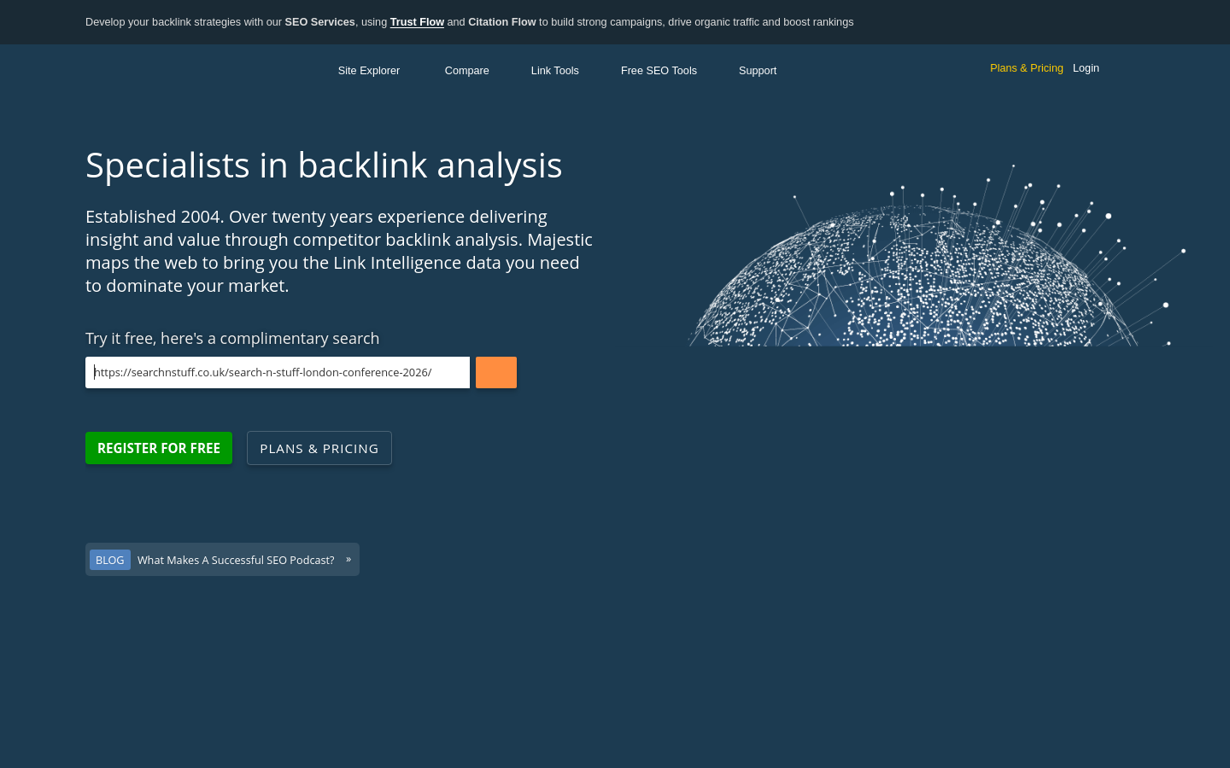Click 'Citation Flow' text in top banner
1230x768 pixels.
502,22
